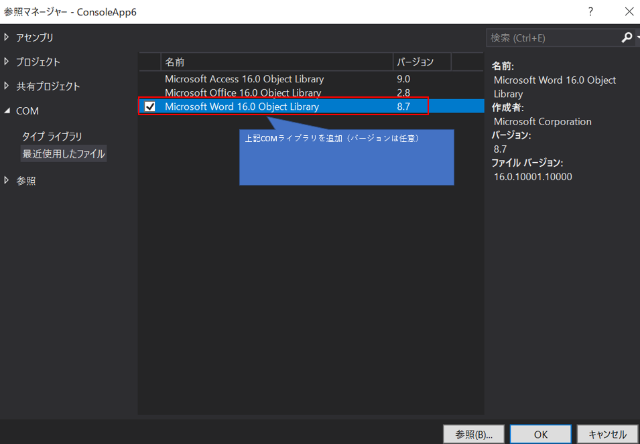Select タイプ ライブラリ under COM
The image size is (640, 444).
click(x=52, y=137)
